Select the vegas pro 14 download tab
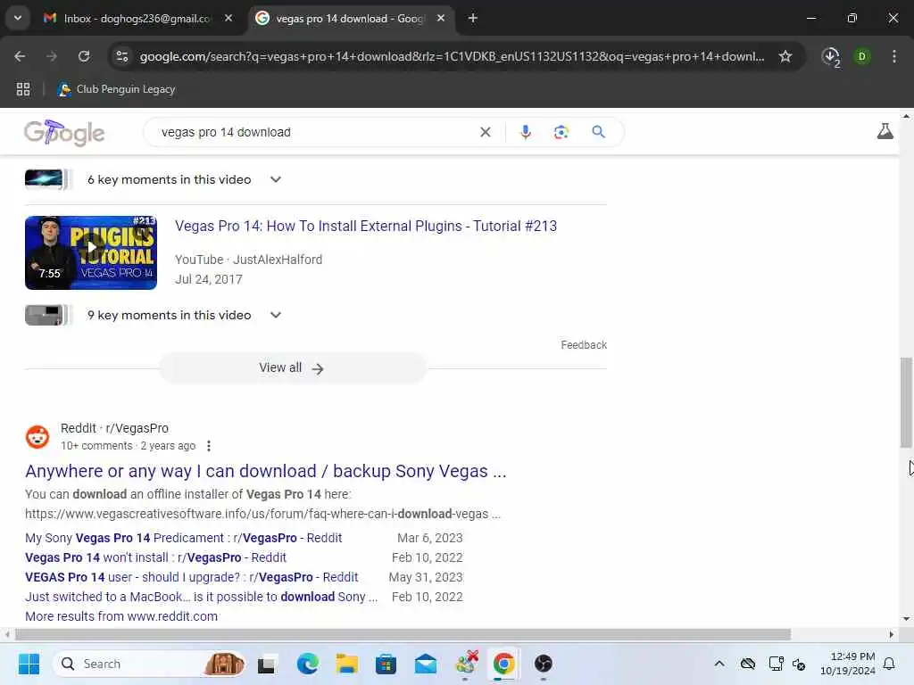Image resolution: width=914 pixels, height=685 pixels. [x=350, y=19]
